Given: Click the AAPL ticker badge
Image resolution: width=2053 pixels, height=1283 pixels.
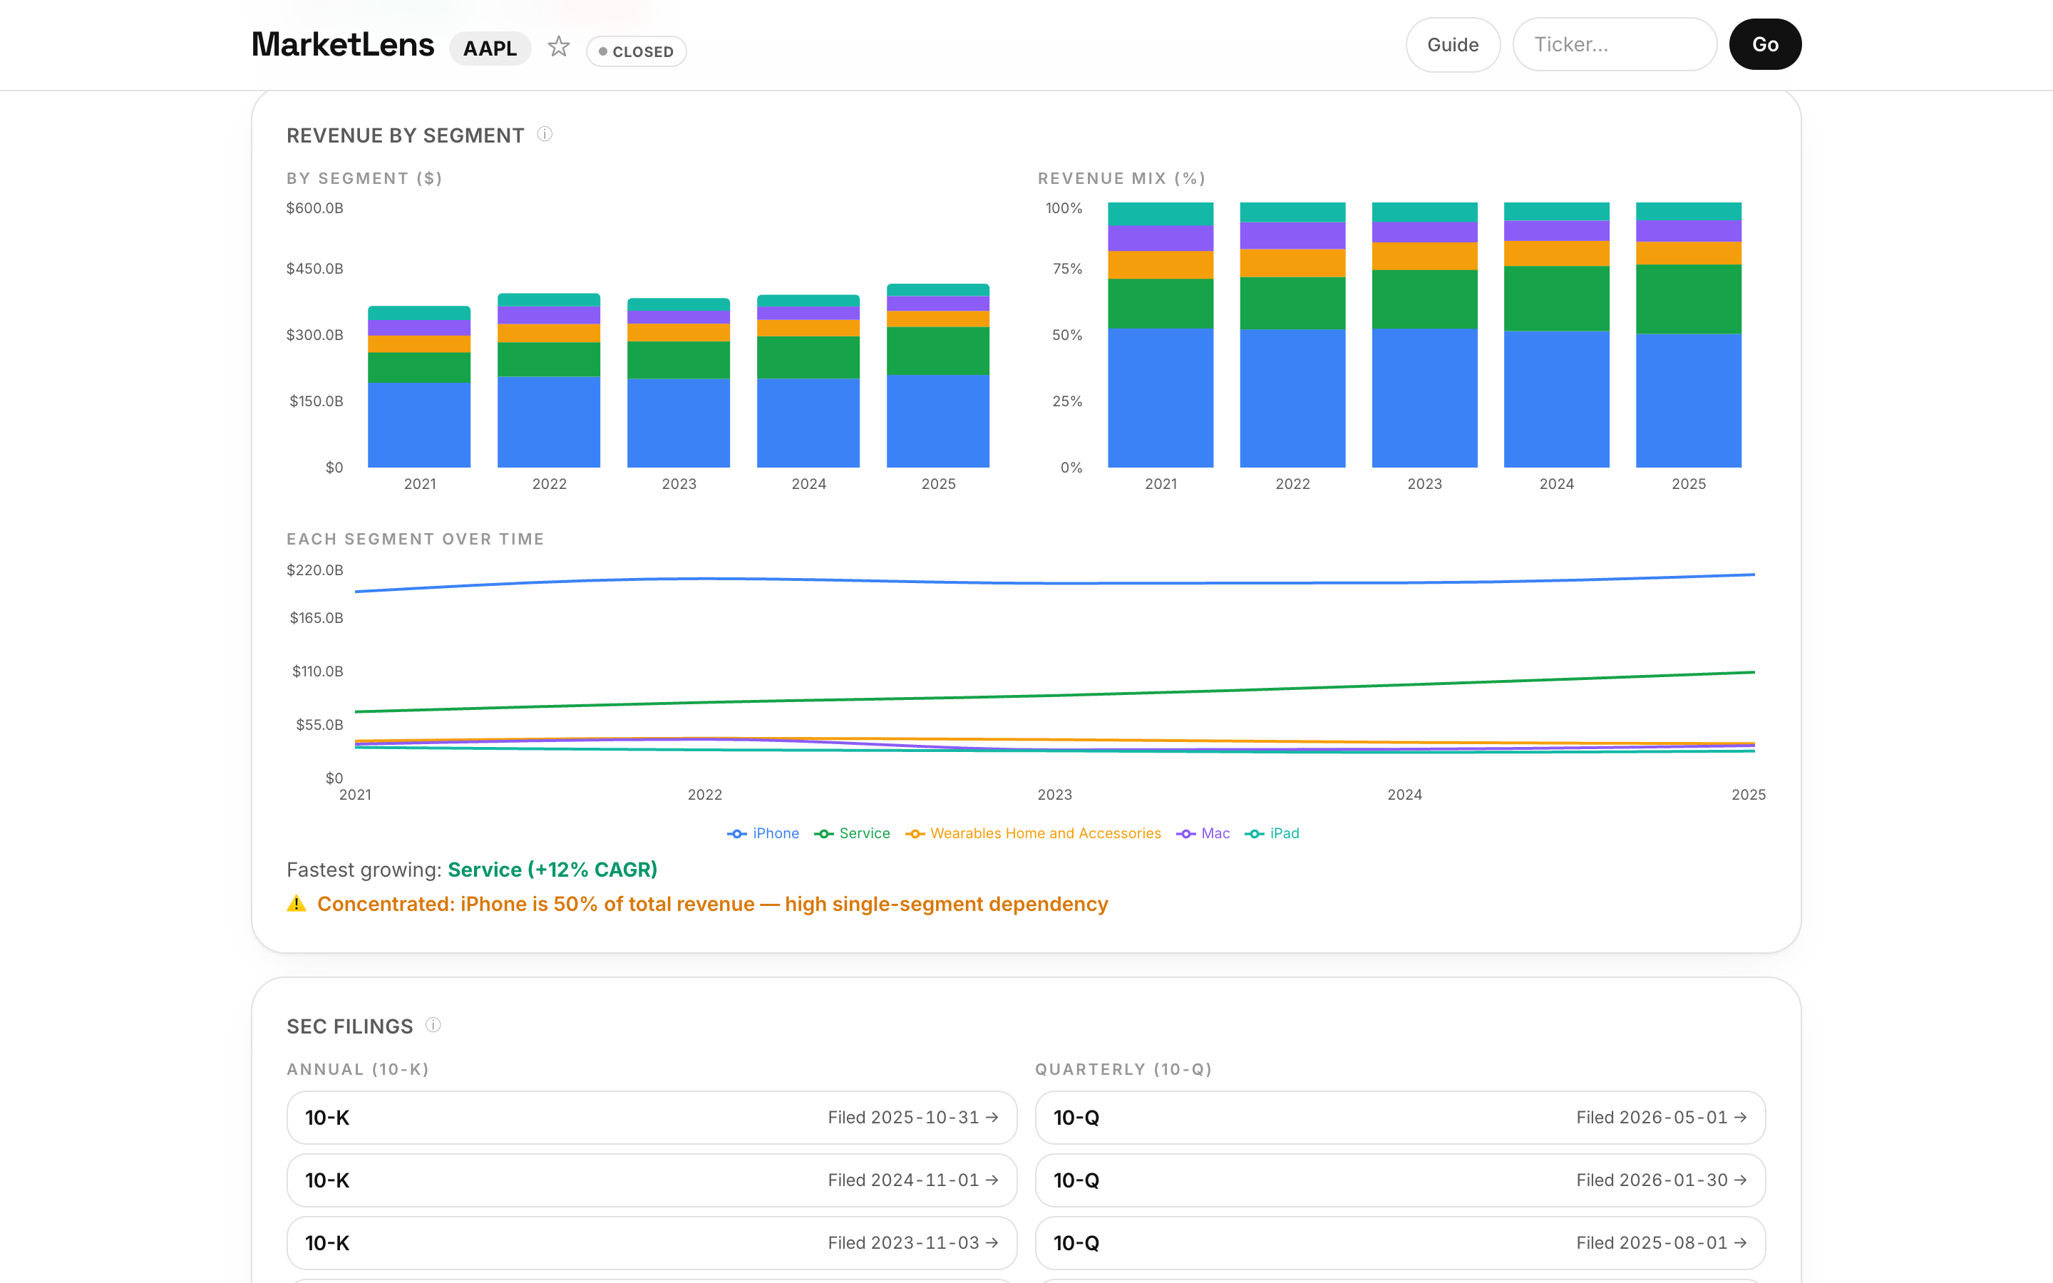Looking at the screenshot, I should [490, 48].
